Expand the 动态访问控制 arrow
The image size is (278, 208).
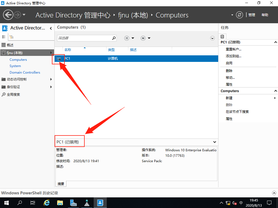pyautogui.click(x=51, y=79)
